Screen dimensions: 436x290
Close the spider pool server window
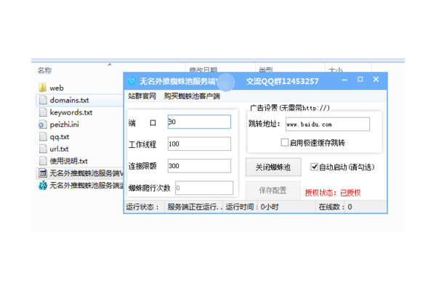click(x=376, y=79)
